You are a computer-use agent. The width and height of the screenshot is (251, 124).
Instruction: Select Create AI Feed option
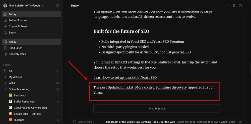[x=18, y=26]
